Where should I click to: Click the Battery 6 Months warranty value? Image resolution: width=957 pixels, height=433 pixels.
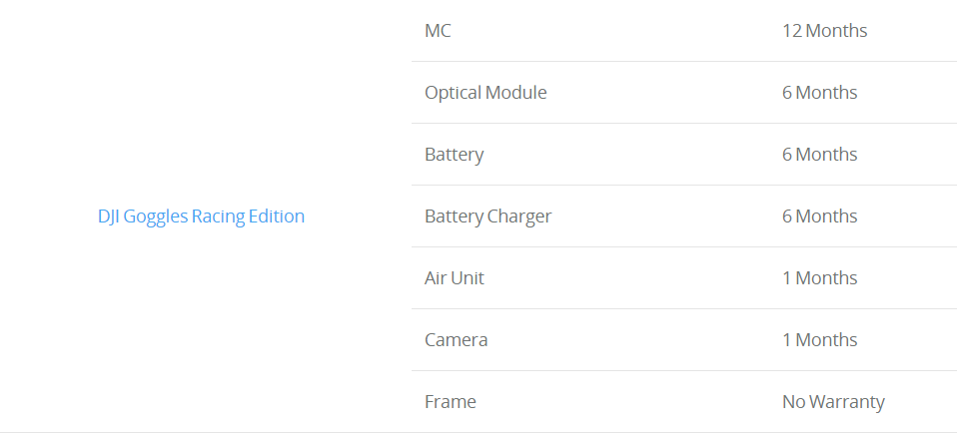tap(820, 155)
